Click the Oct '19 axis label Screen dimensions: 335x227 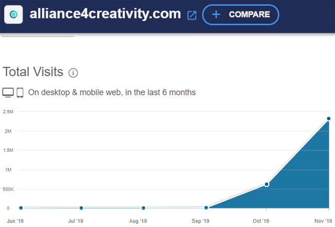coord(261,221)
